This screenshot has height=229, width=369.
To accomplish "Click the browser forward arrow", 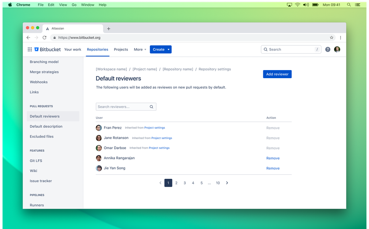I will [36, 38].
